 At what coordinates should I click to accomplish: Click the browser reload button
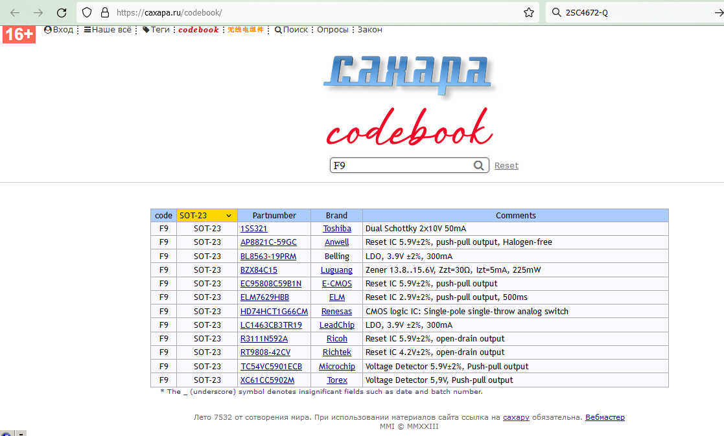point(62,12)
